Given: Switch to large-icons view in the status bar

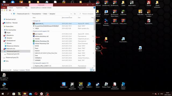Looking at the screenshot, I should 94,70.
